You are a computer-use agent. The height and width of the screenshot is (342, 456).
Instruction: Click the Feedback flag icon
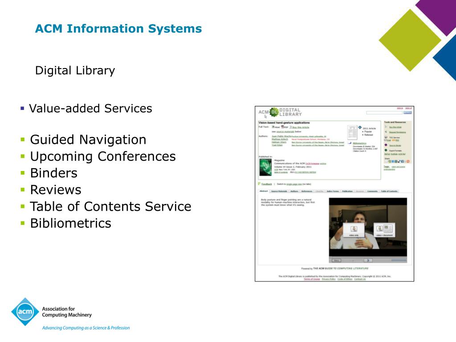pyautogui.click(x=259, y=184)
